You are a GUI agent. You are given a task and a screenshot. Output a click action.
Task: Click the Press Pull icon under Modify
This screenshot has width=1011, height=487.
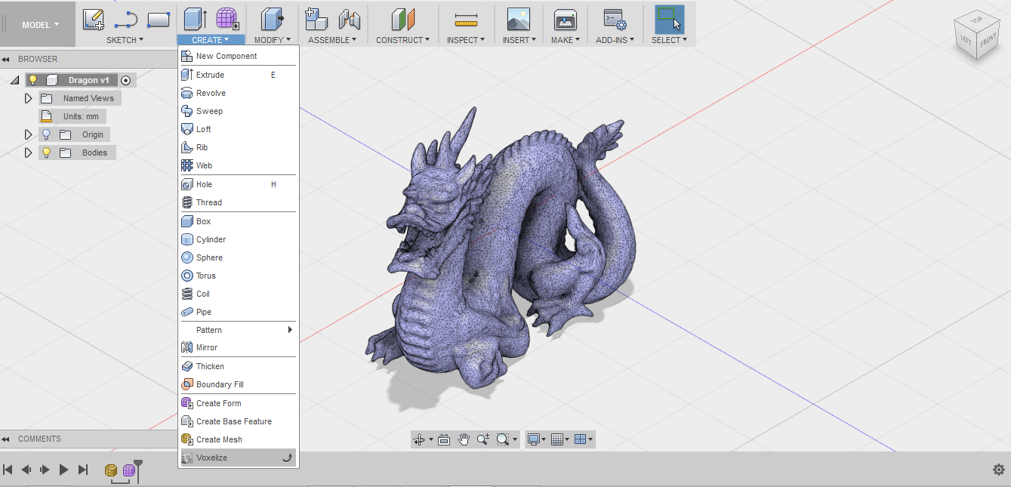coord(270,20)
